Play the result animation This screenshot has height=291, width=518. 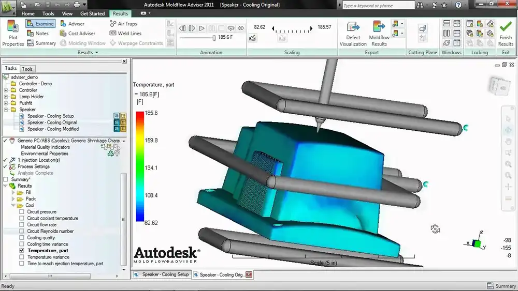(202, 28)
